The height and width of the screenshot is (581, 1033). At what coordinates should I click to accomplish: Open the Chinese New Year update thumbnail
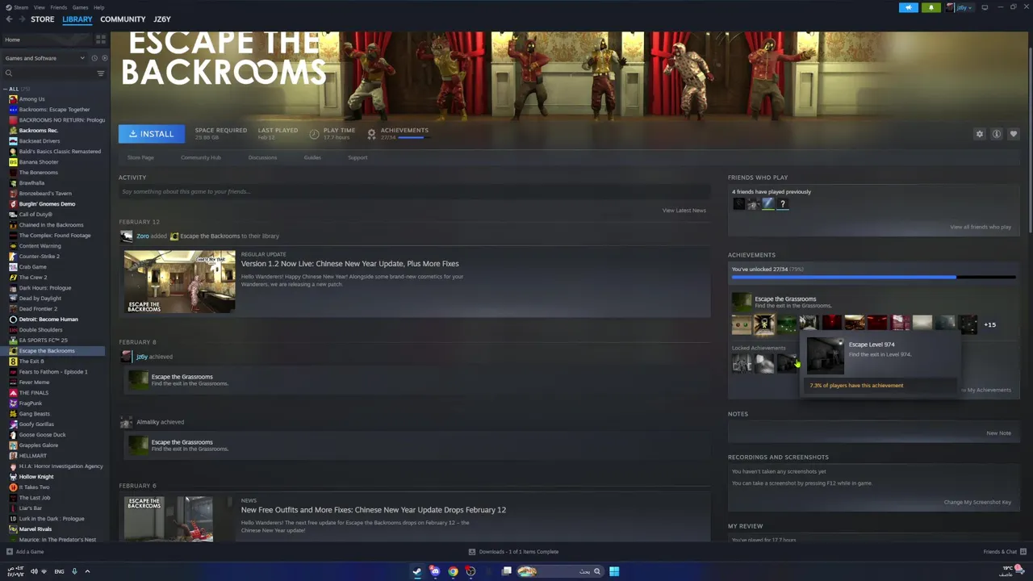[179, 282]
